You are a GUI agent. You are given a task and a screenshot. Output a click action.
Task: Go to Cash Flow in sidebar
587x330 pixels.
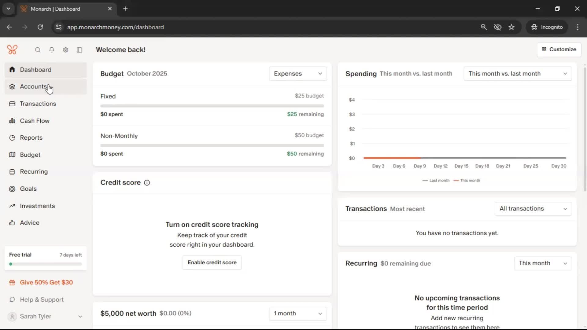coord(35,121)
